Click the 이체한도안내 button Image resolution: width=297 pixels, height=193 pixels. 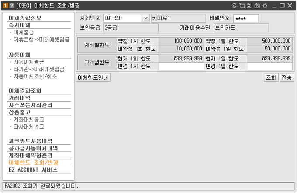click(93, 78)
